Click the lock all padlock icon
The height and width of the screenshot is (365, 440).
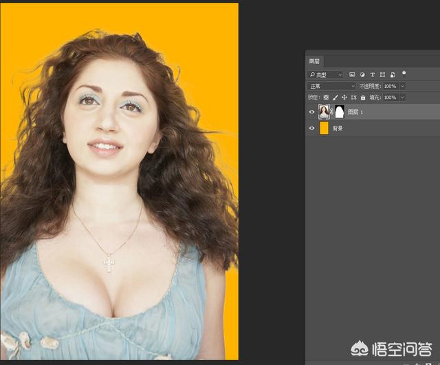362,98
